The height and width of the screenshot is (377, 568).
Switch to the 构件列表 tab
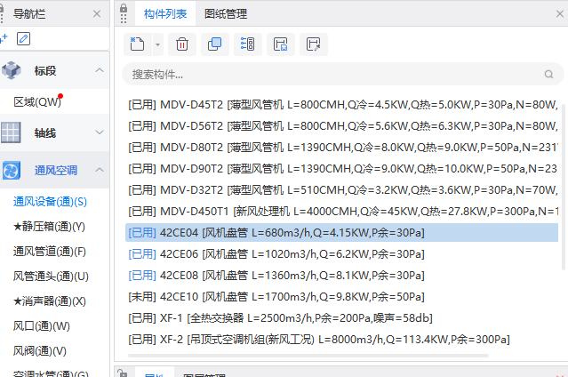(165, 13)
